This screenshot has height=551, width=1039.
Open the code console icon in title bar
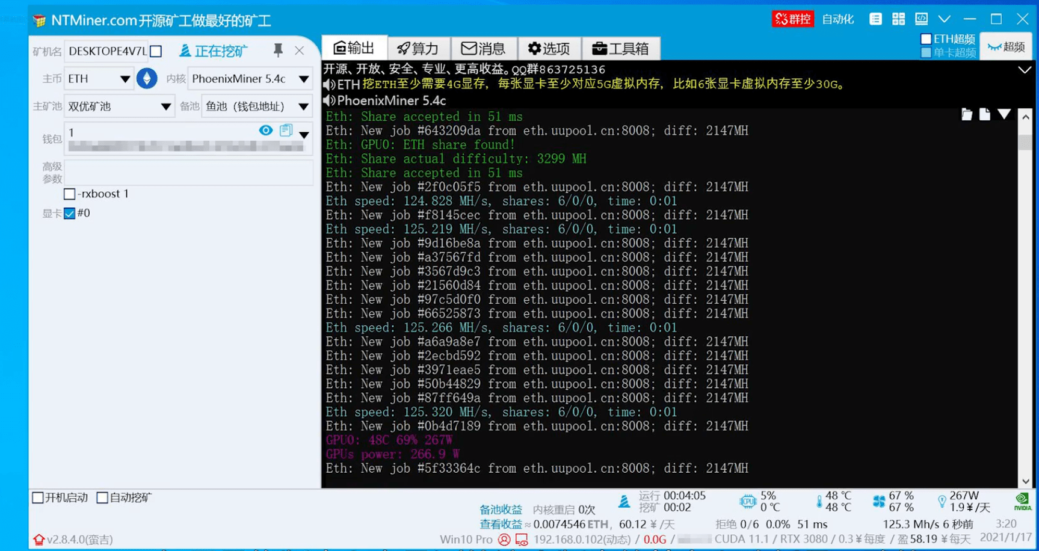tap(921, 19)
